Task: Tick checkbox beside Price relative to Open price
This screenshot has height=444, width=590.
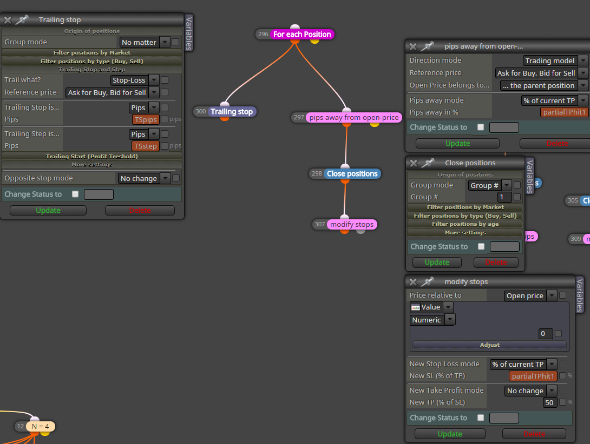Action: (x=562, y=295)
